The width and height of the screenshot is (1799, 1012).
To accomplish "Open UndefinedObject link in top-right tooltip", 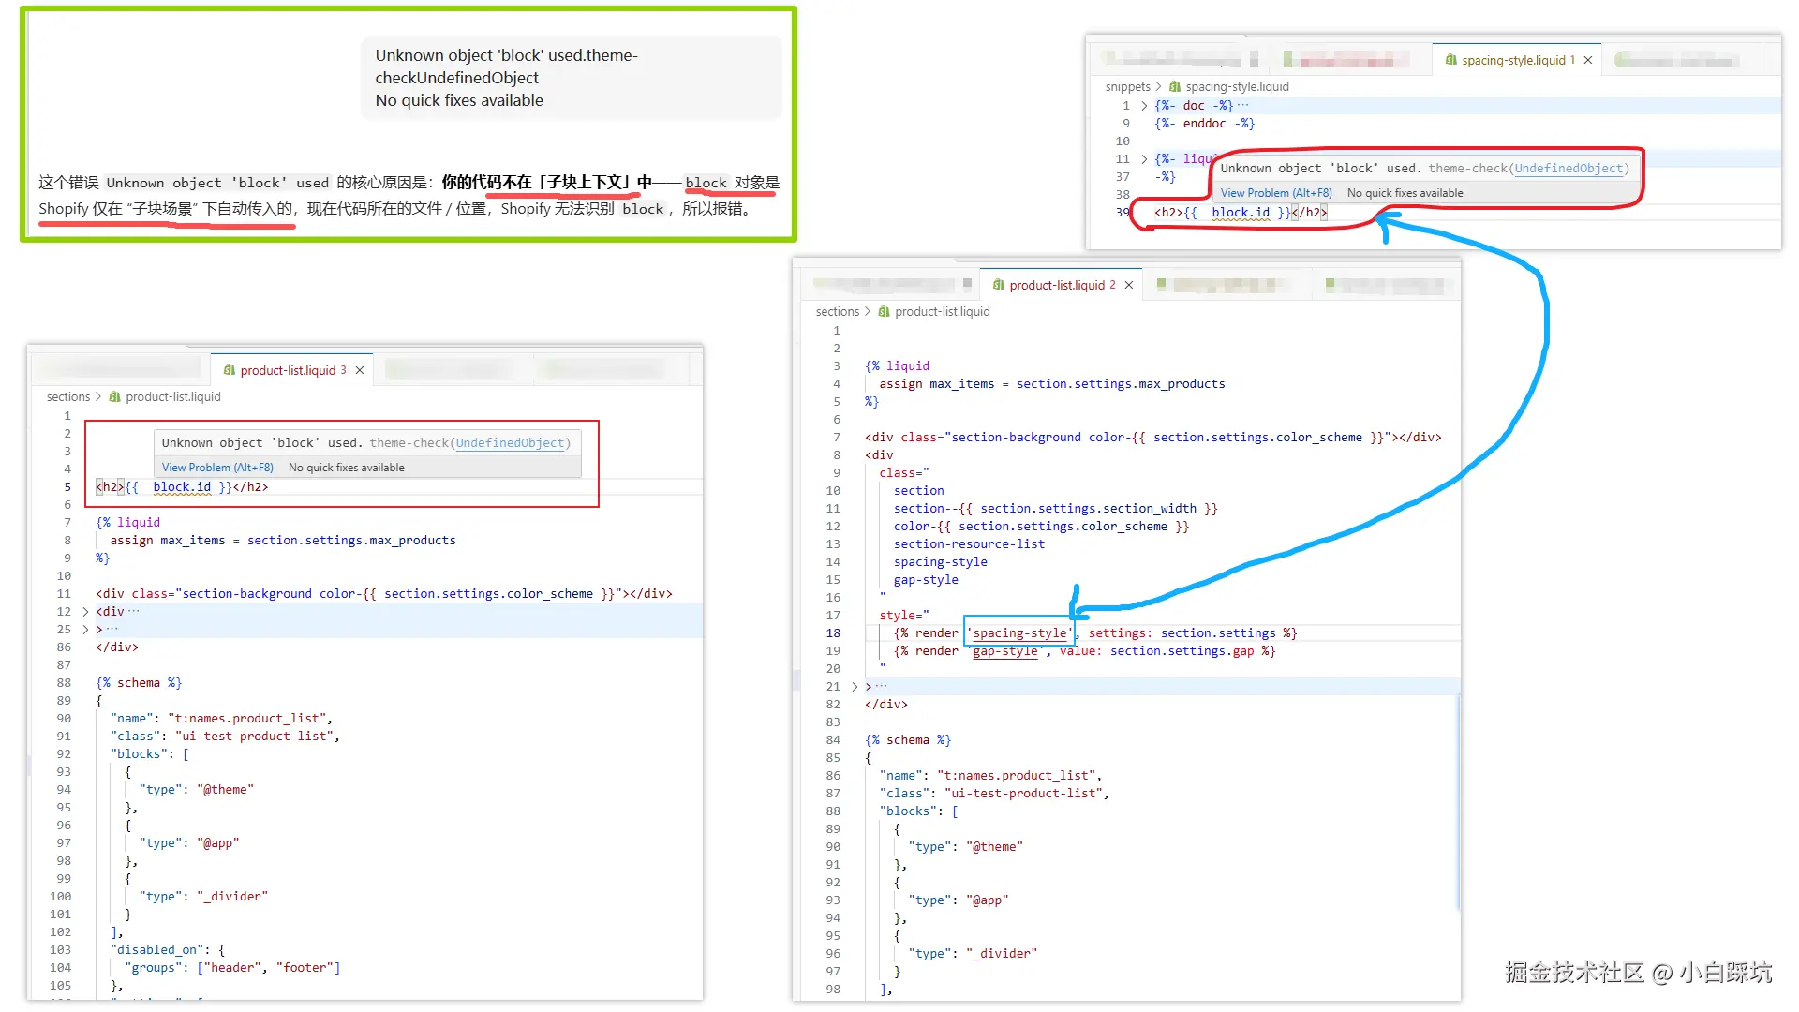I will [x=1569, y=169].
